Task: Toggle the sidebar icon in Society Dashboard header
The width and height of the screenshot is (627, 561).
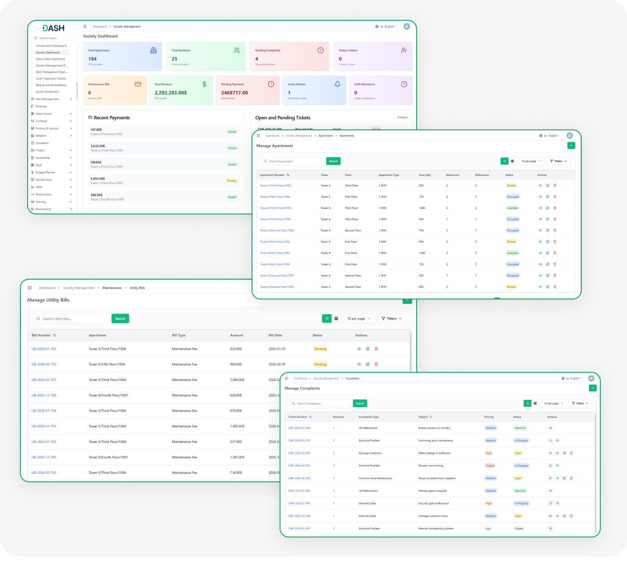Action: point(85,27)
